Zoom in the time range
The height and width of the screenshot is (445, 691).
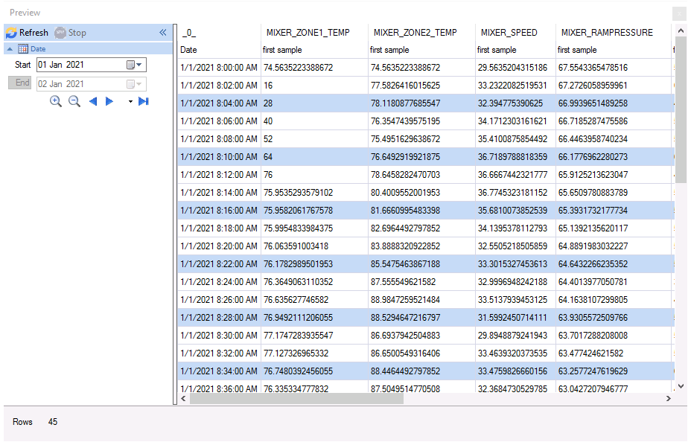point(56,101)
